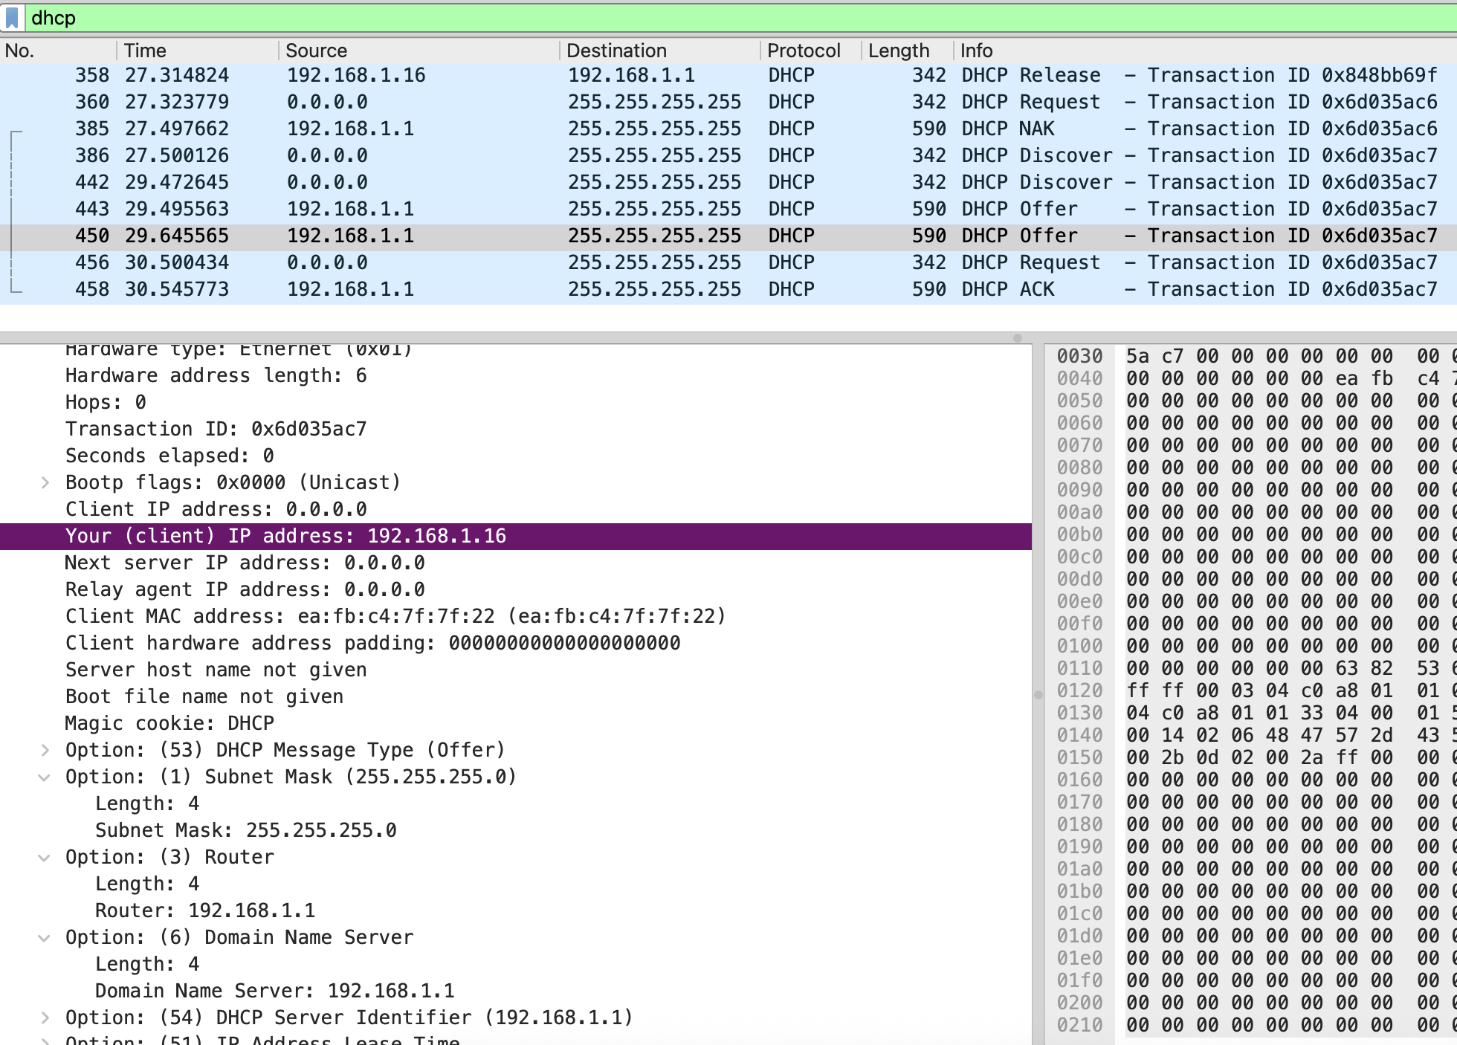Screen dimensions: 1457x1045
Task: Click the Info column header
Action: tap(976, 51)
